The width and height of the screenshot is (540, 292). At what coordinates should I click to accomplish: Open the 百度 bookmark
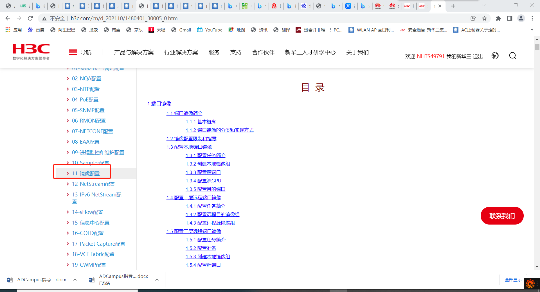coord(36,30)
